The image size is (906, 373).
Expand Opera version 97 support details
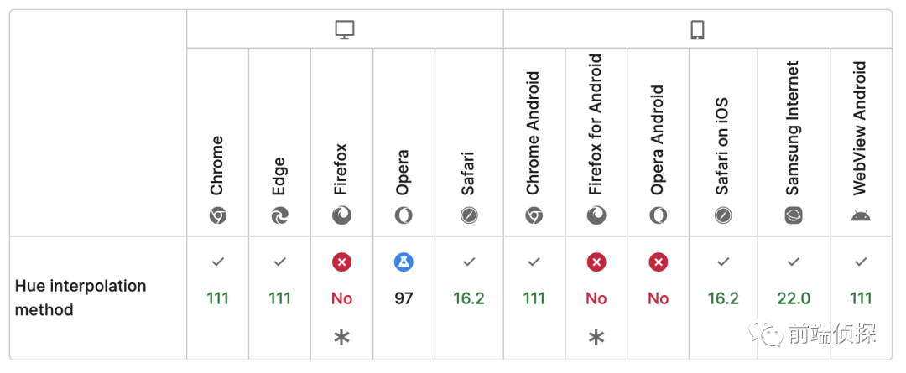coord(404,298)
